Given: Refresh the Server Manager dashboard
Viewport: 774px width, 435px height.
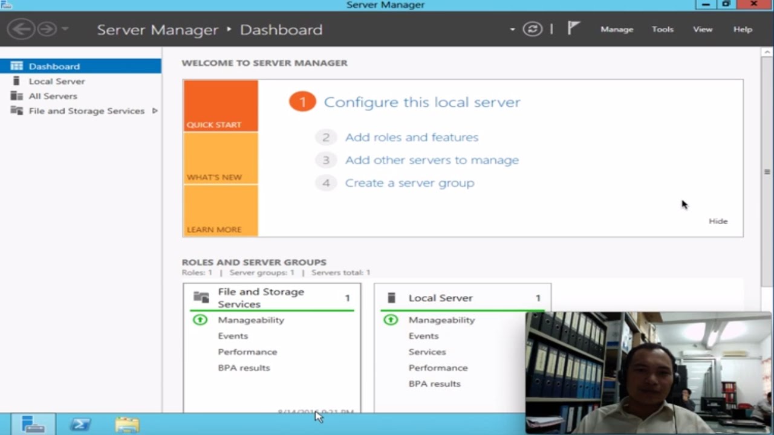Looking at the screenshot, I should [533, 29].
